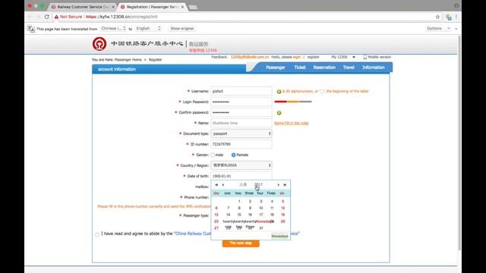The height and width of the screenshot is (273, 486).
Task: Close the Registration Passenger Service tab
Action: (182, 7)
